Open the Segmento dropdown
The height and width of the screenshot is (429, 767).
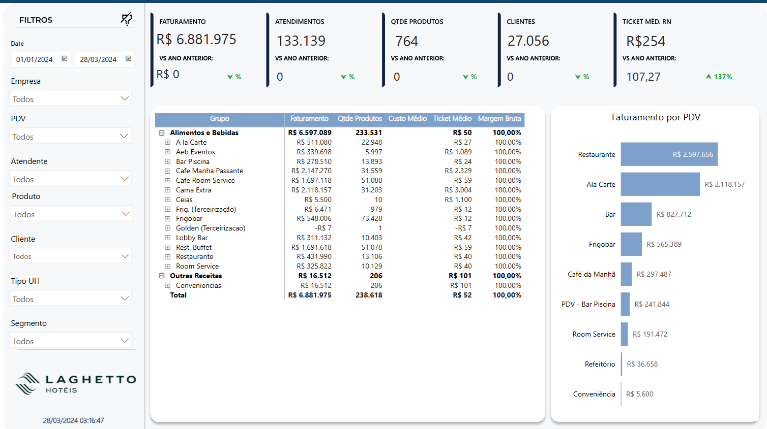pyautogui.click(x=71, y=341)
